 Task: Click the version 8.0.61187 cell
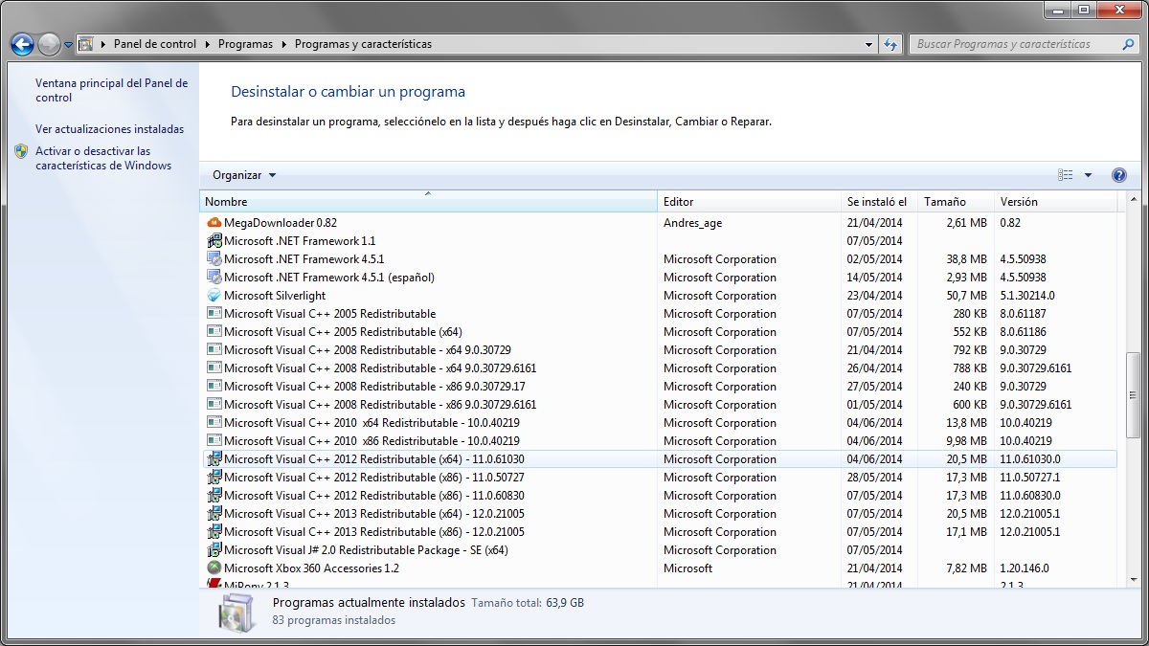pyautogui.click(x=1024, y=314)
